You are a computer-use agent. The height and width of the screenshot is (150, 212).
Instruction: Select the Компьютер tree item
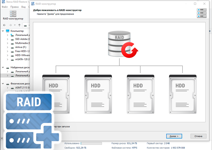pos(17,31)
